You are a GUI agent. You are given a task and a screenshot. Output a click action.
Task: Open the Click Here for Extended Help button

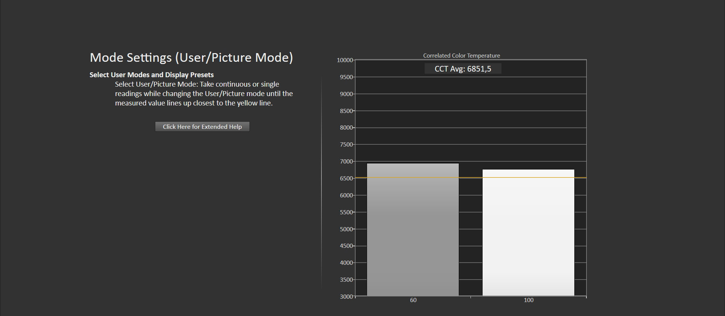(202, 127)
